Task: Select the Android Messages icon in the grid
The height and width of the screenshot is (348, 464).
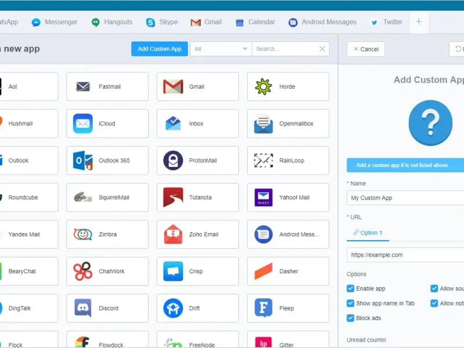Action: pos(263,234)
